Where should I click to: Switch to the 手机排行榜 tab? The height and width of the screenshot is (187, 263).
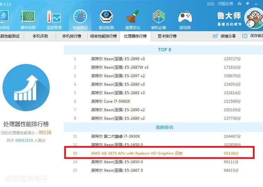click(72, 36)
